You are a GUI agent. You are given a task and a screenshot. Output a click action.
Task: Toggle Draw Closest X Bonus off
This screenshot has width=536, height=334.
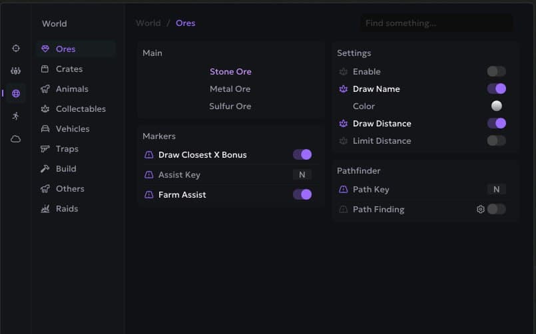(x=302, y=154)
